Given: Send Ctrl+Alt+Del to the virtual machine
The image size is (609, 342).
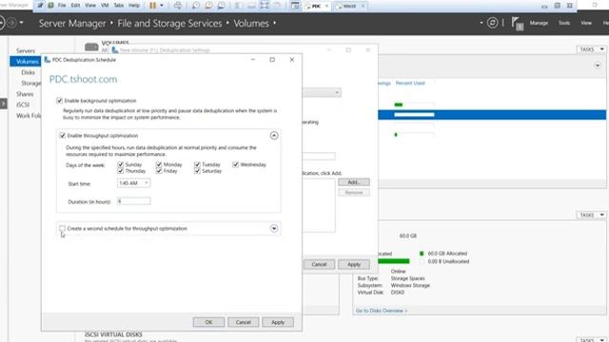Looking at the screenshot, I should [x=178, y=6].
